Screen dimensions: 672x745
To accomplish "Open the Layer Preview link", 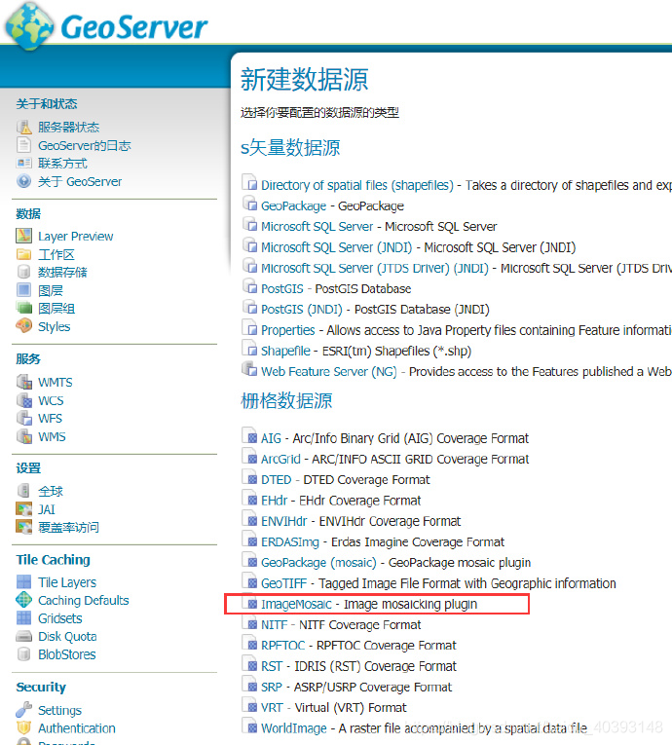I will click(x=76, y=236).
